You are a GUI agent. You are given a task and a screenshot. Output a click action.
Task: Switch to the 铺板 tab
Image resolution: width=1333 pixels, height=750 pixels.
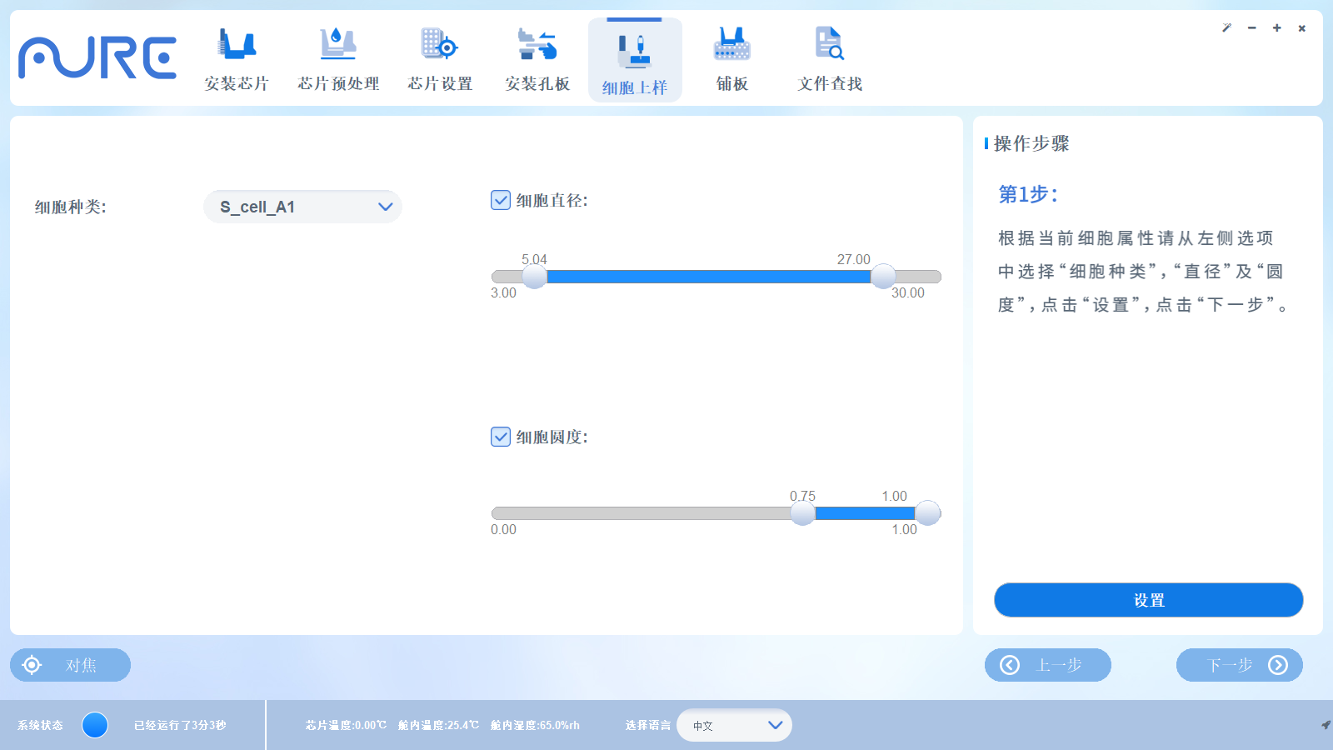tap(732, 59)
